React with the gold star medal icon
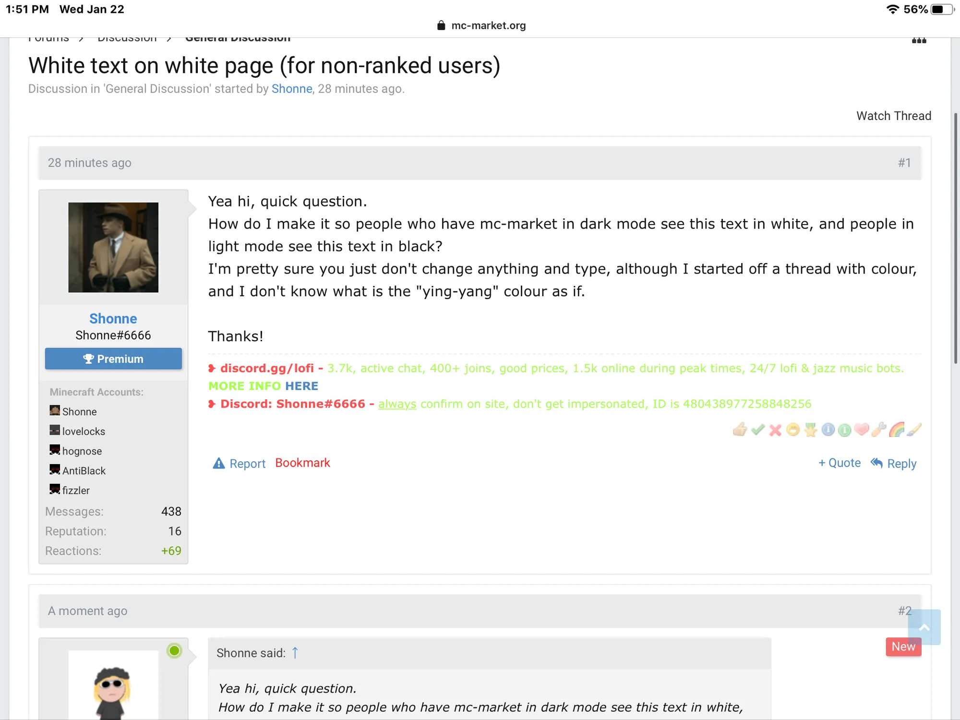960x720 pixels. pyautogui.click(x=811, y=430)
